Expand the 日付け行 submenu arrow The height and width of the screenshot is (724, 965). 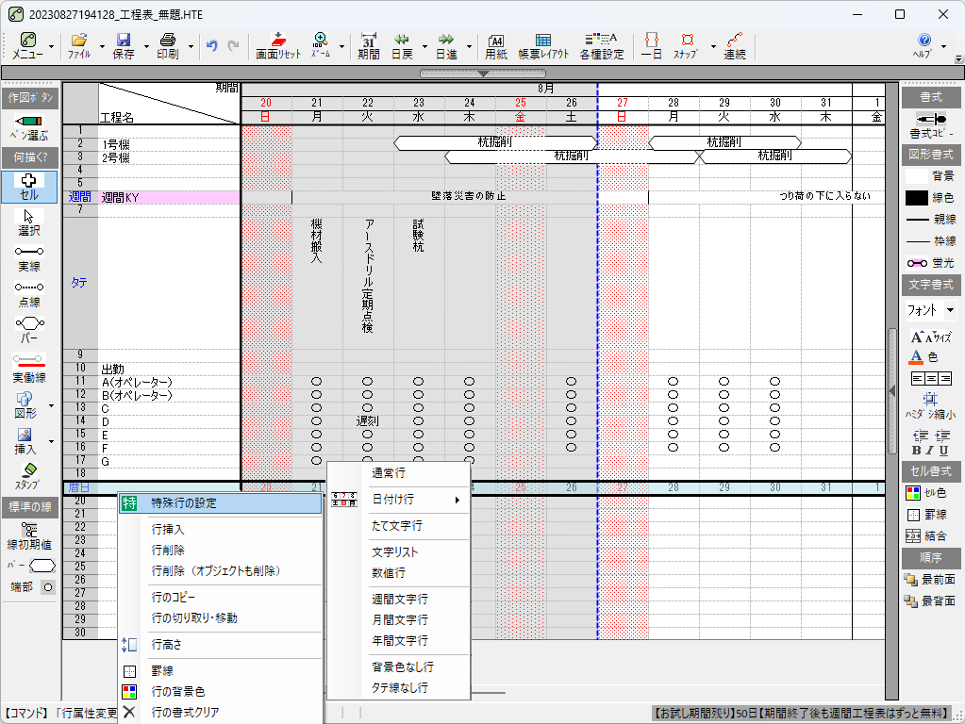coord(457,500)
